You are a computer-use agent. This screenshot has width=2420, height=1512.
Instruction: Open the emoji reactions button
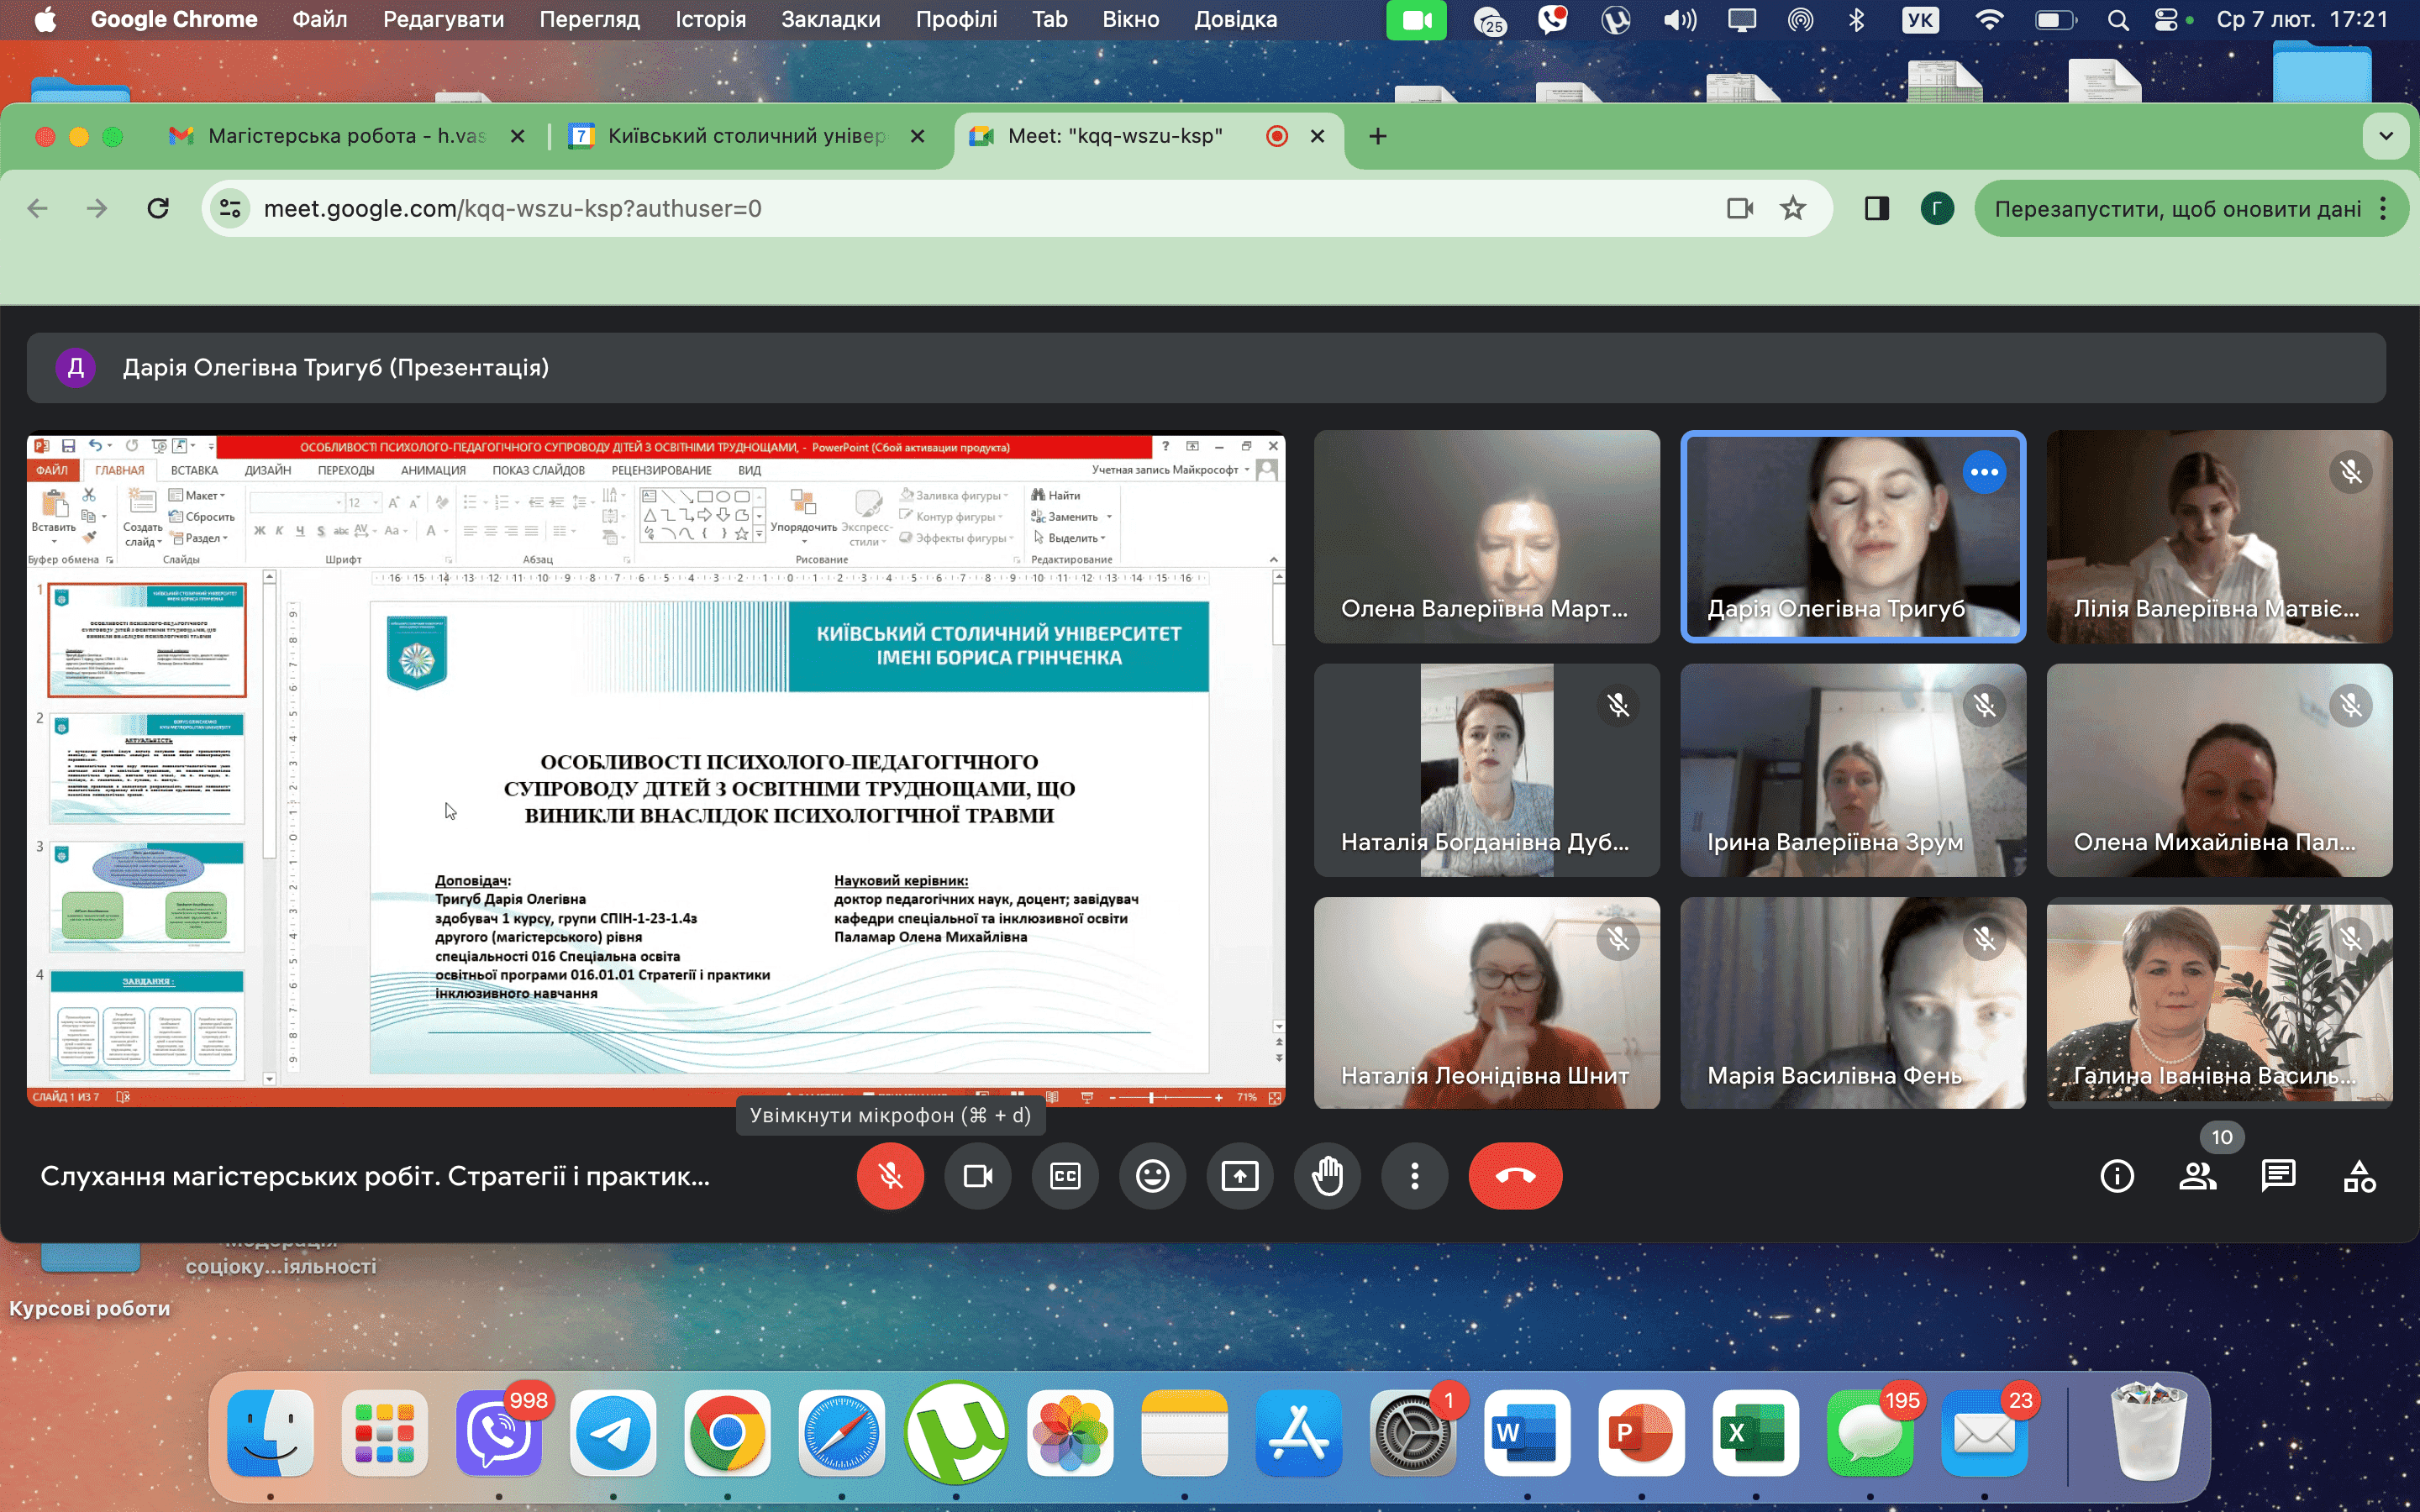click(1152, 1176)
